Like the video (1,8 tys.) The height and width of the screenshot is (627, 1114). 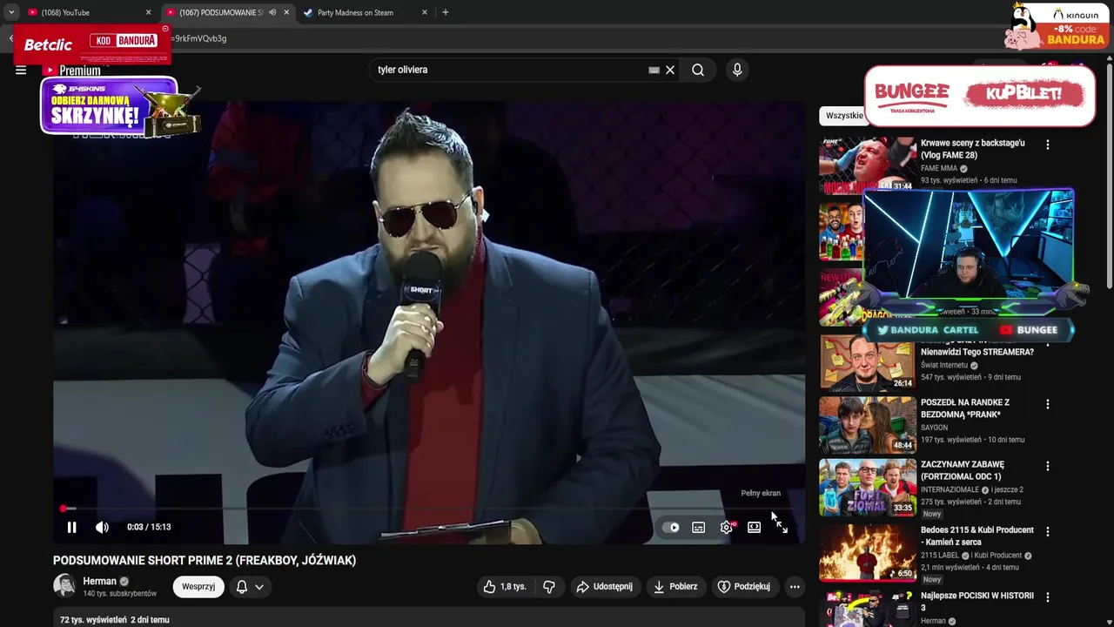pyautogui.click(x=505, y=586)
